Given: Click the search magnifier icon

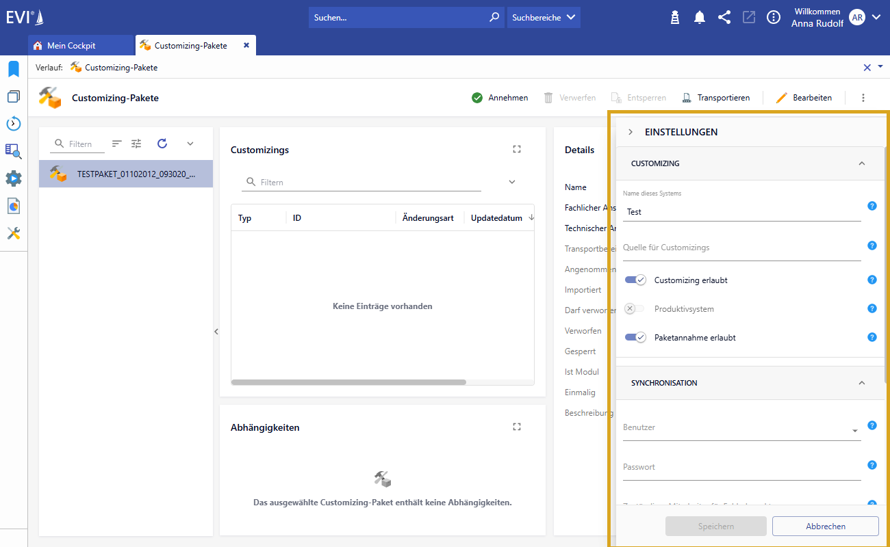Looking at the screenshot, I should point(494,17).
